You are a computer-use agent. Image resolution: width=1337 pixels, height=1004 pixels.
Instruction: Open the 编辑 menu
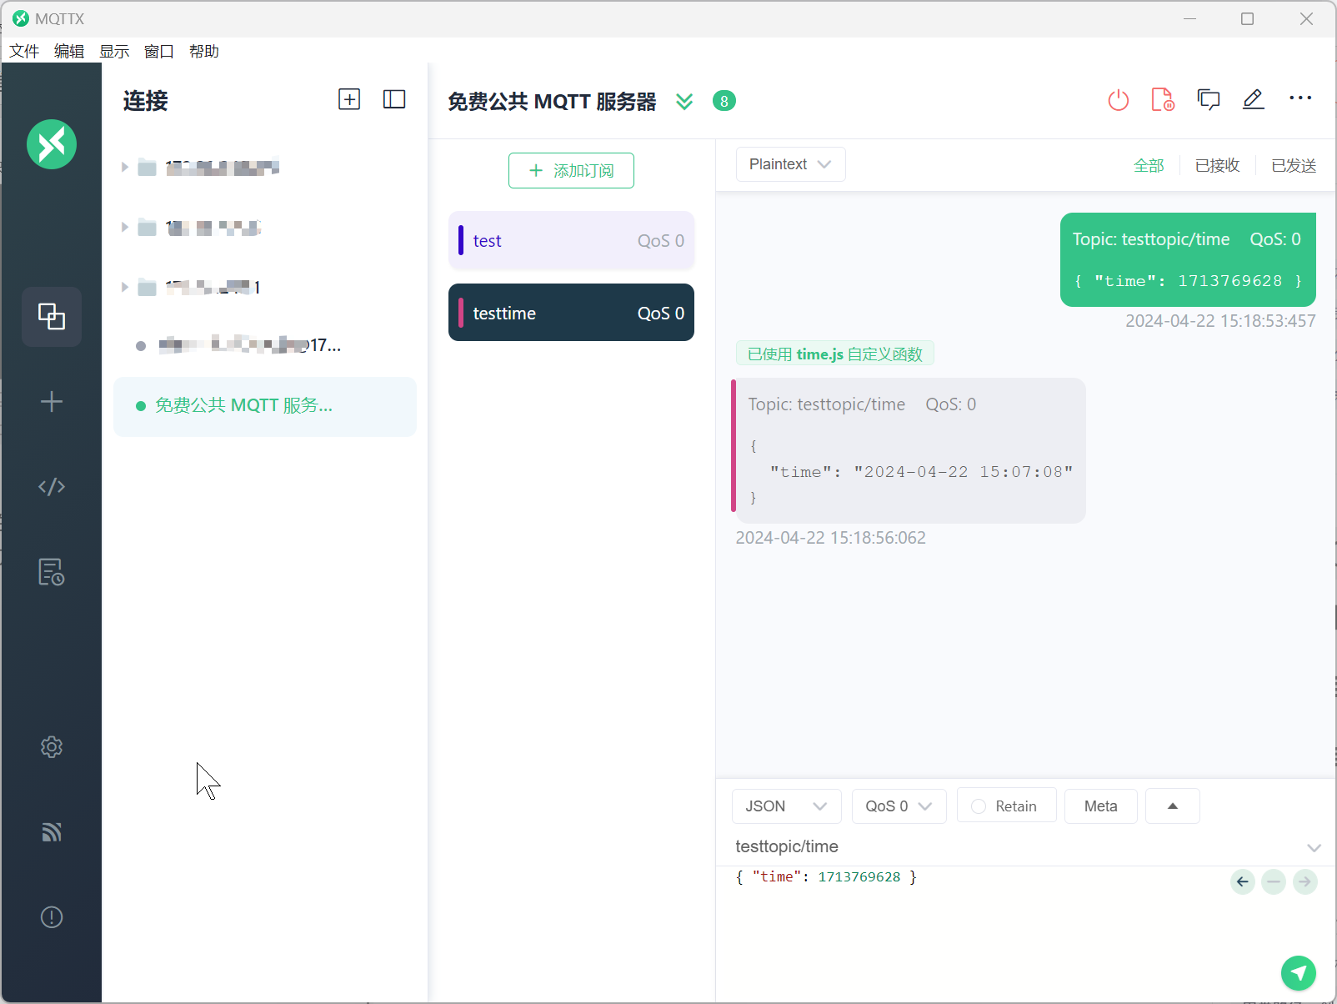[69, 52]
